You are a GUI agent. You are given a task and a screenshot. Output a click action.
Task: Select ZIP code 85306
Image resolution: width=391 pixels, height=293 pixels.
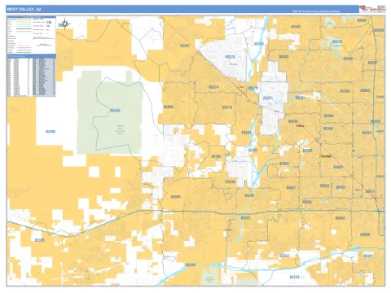(x=345, y=91)
